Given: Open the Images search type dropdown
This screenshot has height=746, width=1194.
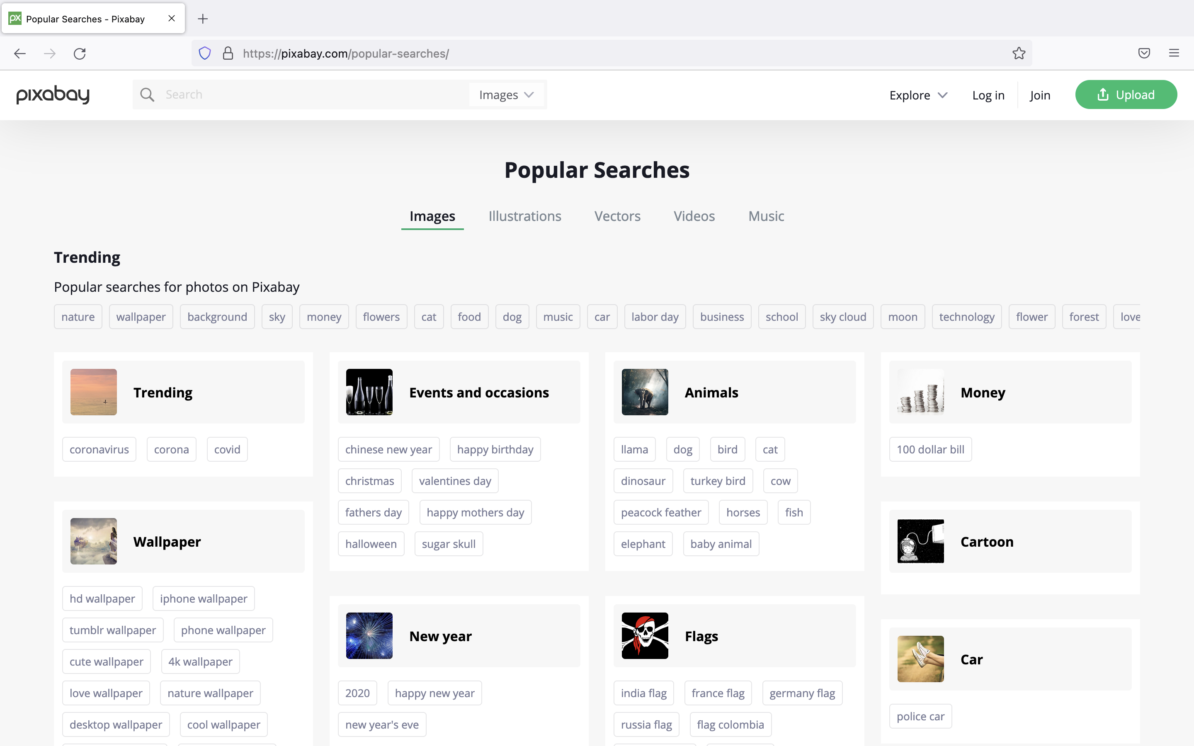Looking at the screenshot, I should [506, 95].
